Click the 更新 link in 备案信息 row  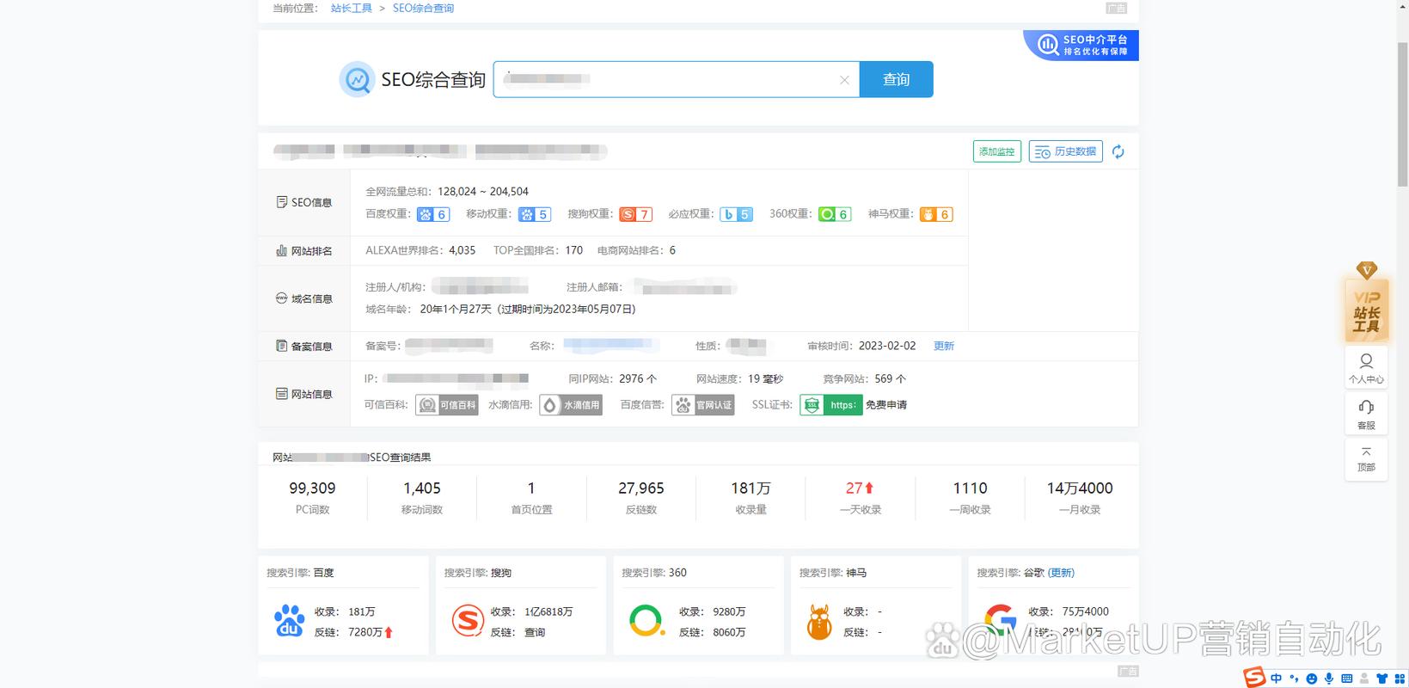pos(944,346)
